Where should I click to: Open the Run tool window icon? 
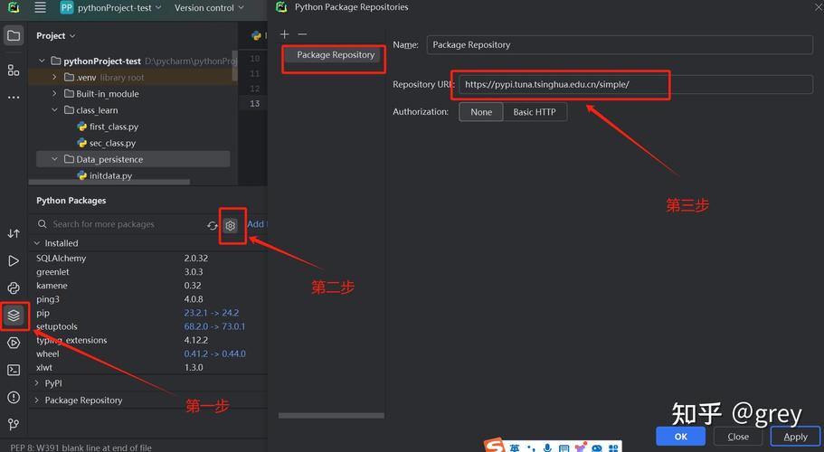(x=14, y=261)
